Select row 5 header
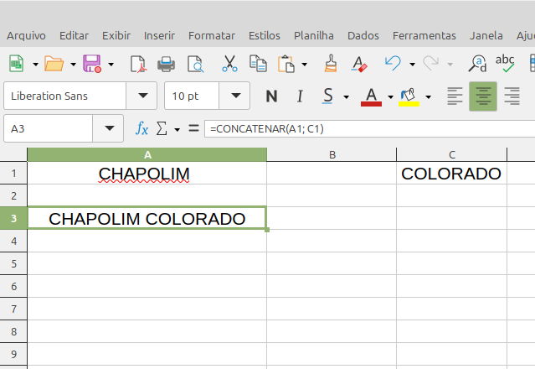 point(13,263)
